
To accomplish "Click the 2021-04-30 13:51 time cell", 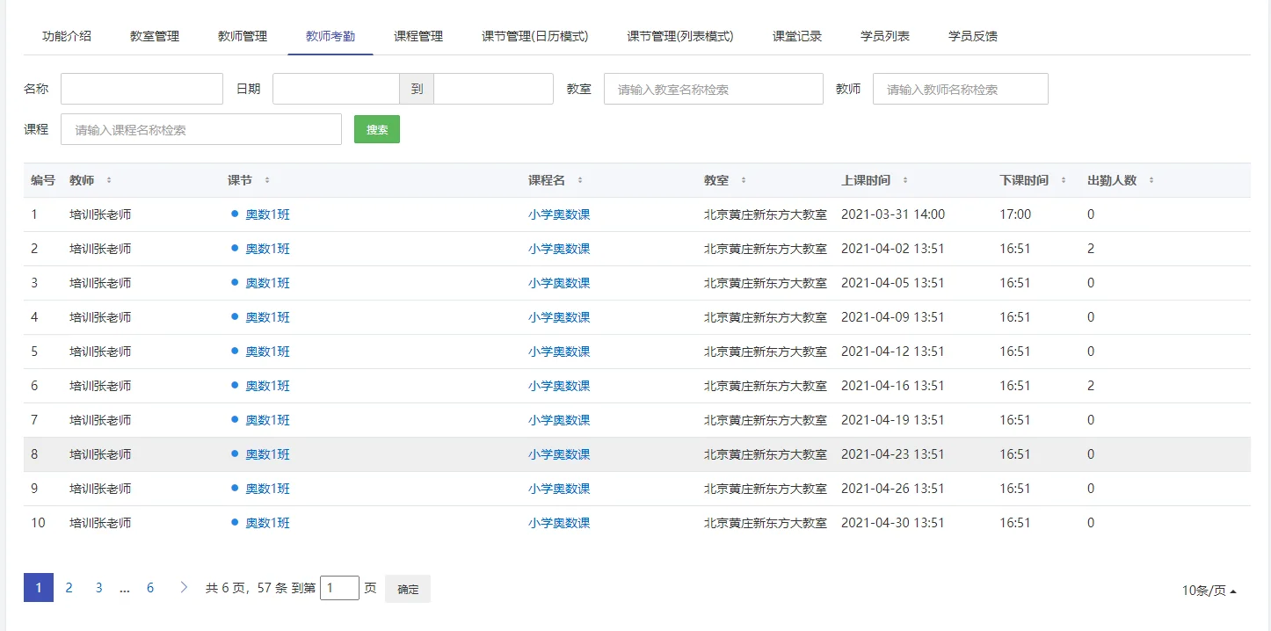I will (893, 523).
